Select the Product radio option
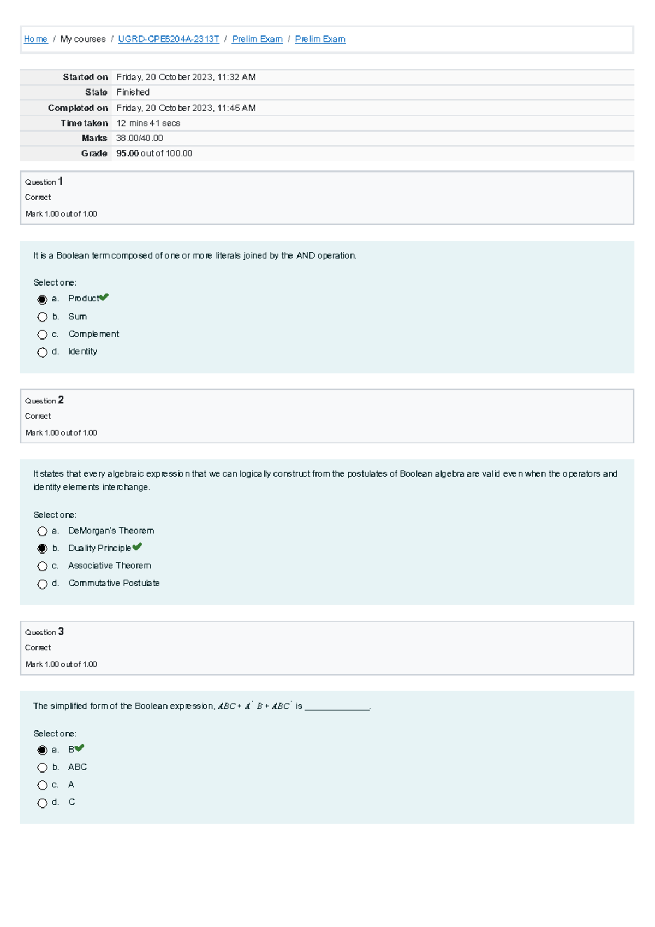 pyautogui.click(x=43, y=299)
